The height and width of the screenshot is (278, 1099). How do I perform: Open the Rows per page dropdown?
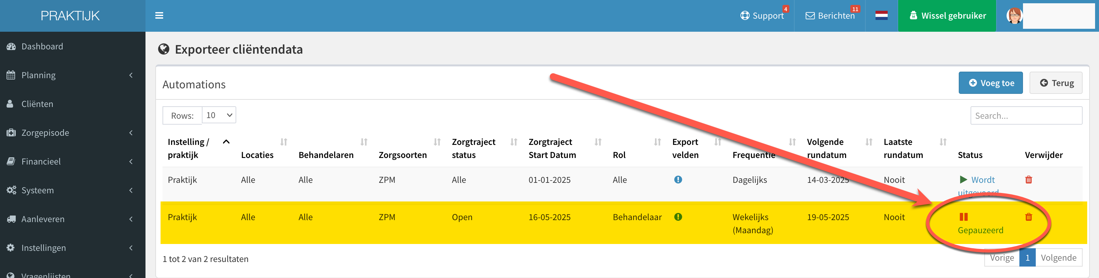click(x=219, y=115)
